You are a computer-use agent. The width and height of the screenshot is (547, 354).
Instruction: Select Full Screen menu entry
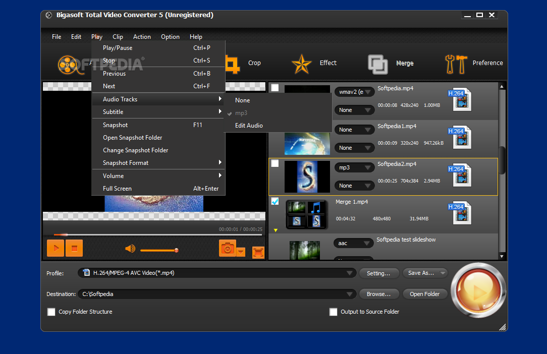pos(158,189)
